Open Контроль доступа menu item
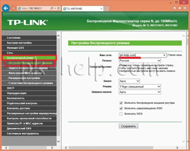The image size is (190, 151). [x=29, y=108]
